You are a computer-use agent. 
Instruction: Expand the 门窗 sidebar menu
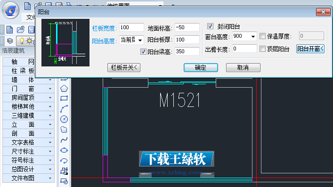tap(28, 89)
